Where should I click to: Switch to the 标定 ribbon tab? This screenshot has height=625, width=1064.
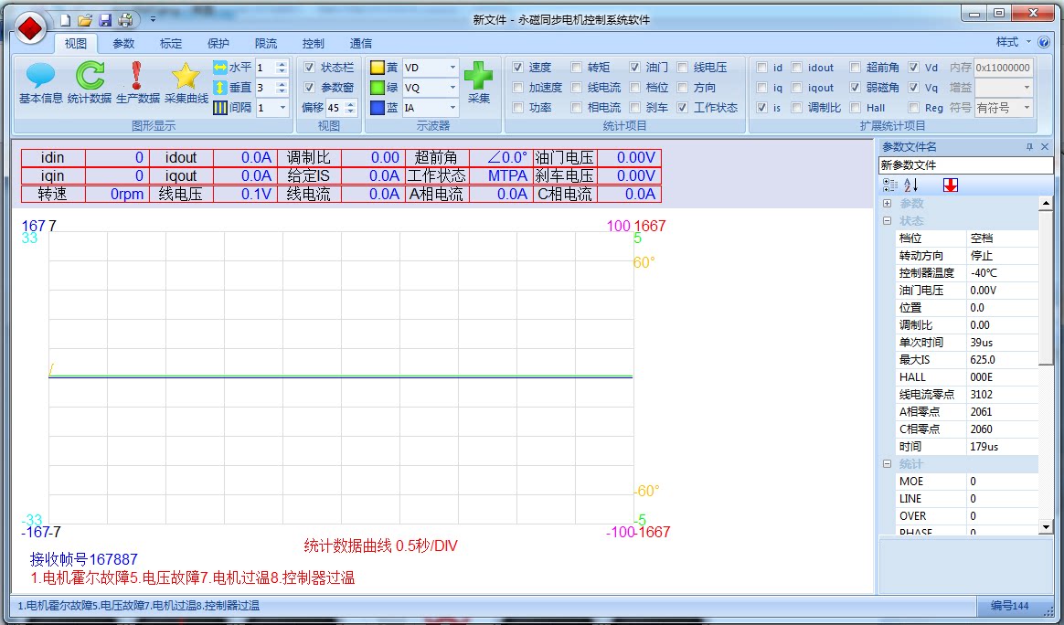170,44
